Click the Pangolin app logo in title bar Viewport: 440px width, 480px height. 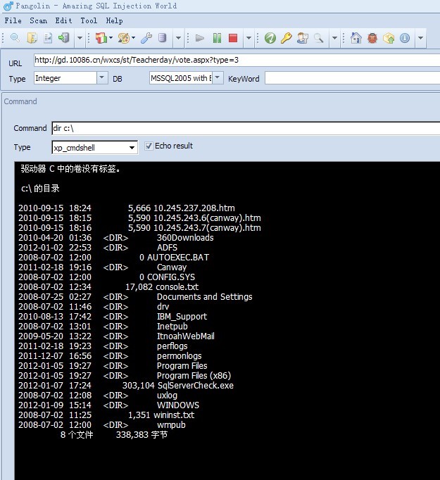click(8, 6)
